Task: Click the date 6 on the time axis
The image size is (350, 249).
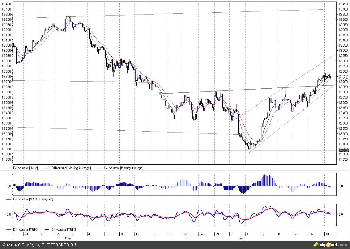Action: 263,234
